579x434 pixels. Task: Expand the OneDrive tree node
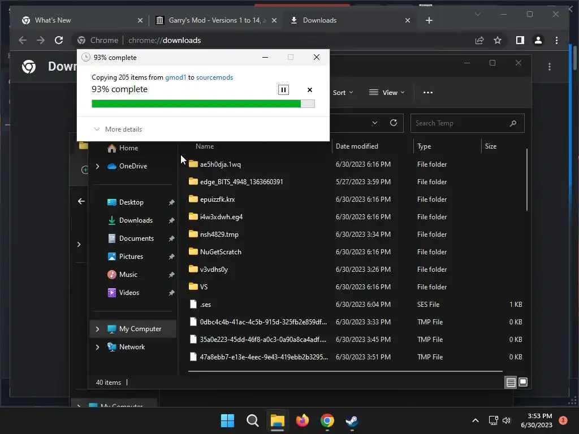coord(97,167)
